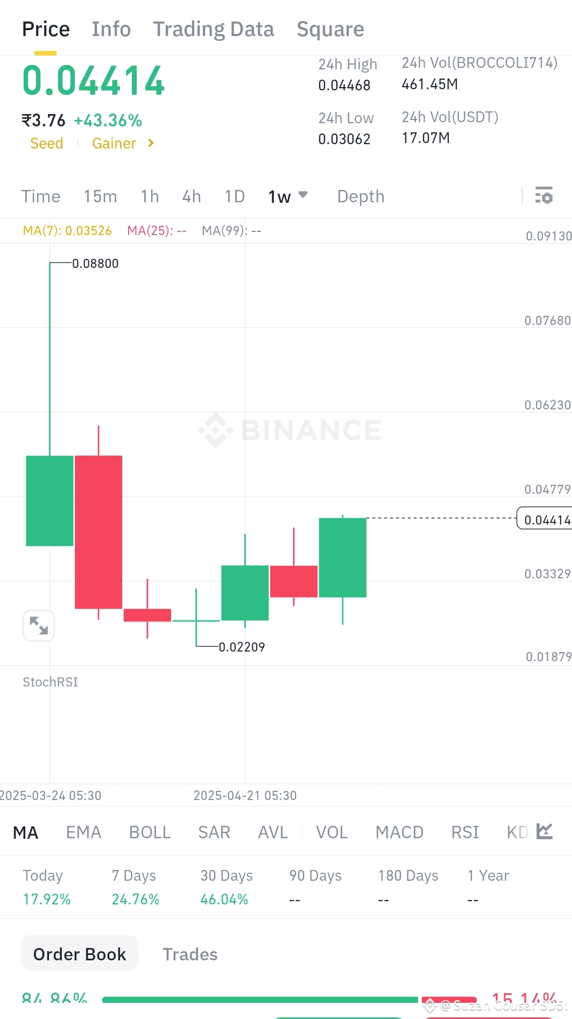Open the Trading Data tab

pyautogui.click(x=214, y=29)
